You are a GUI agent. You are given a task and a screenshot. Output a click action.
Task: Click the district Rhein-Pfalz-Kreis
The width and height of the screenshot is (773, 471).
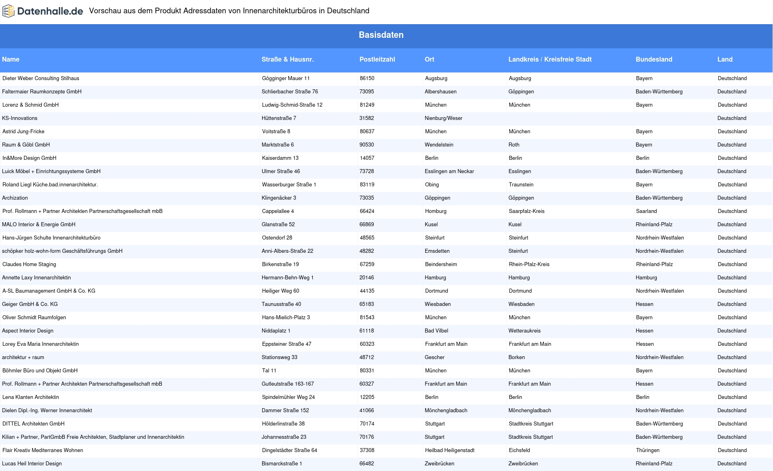[x=529, y=264]
